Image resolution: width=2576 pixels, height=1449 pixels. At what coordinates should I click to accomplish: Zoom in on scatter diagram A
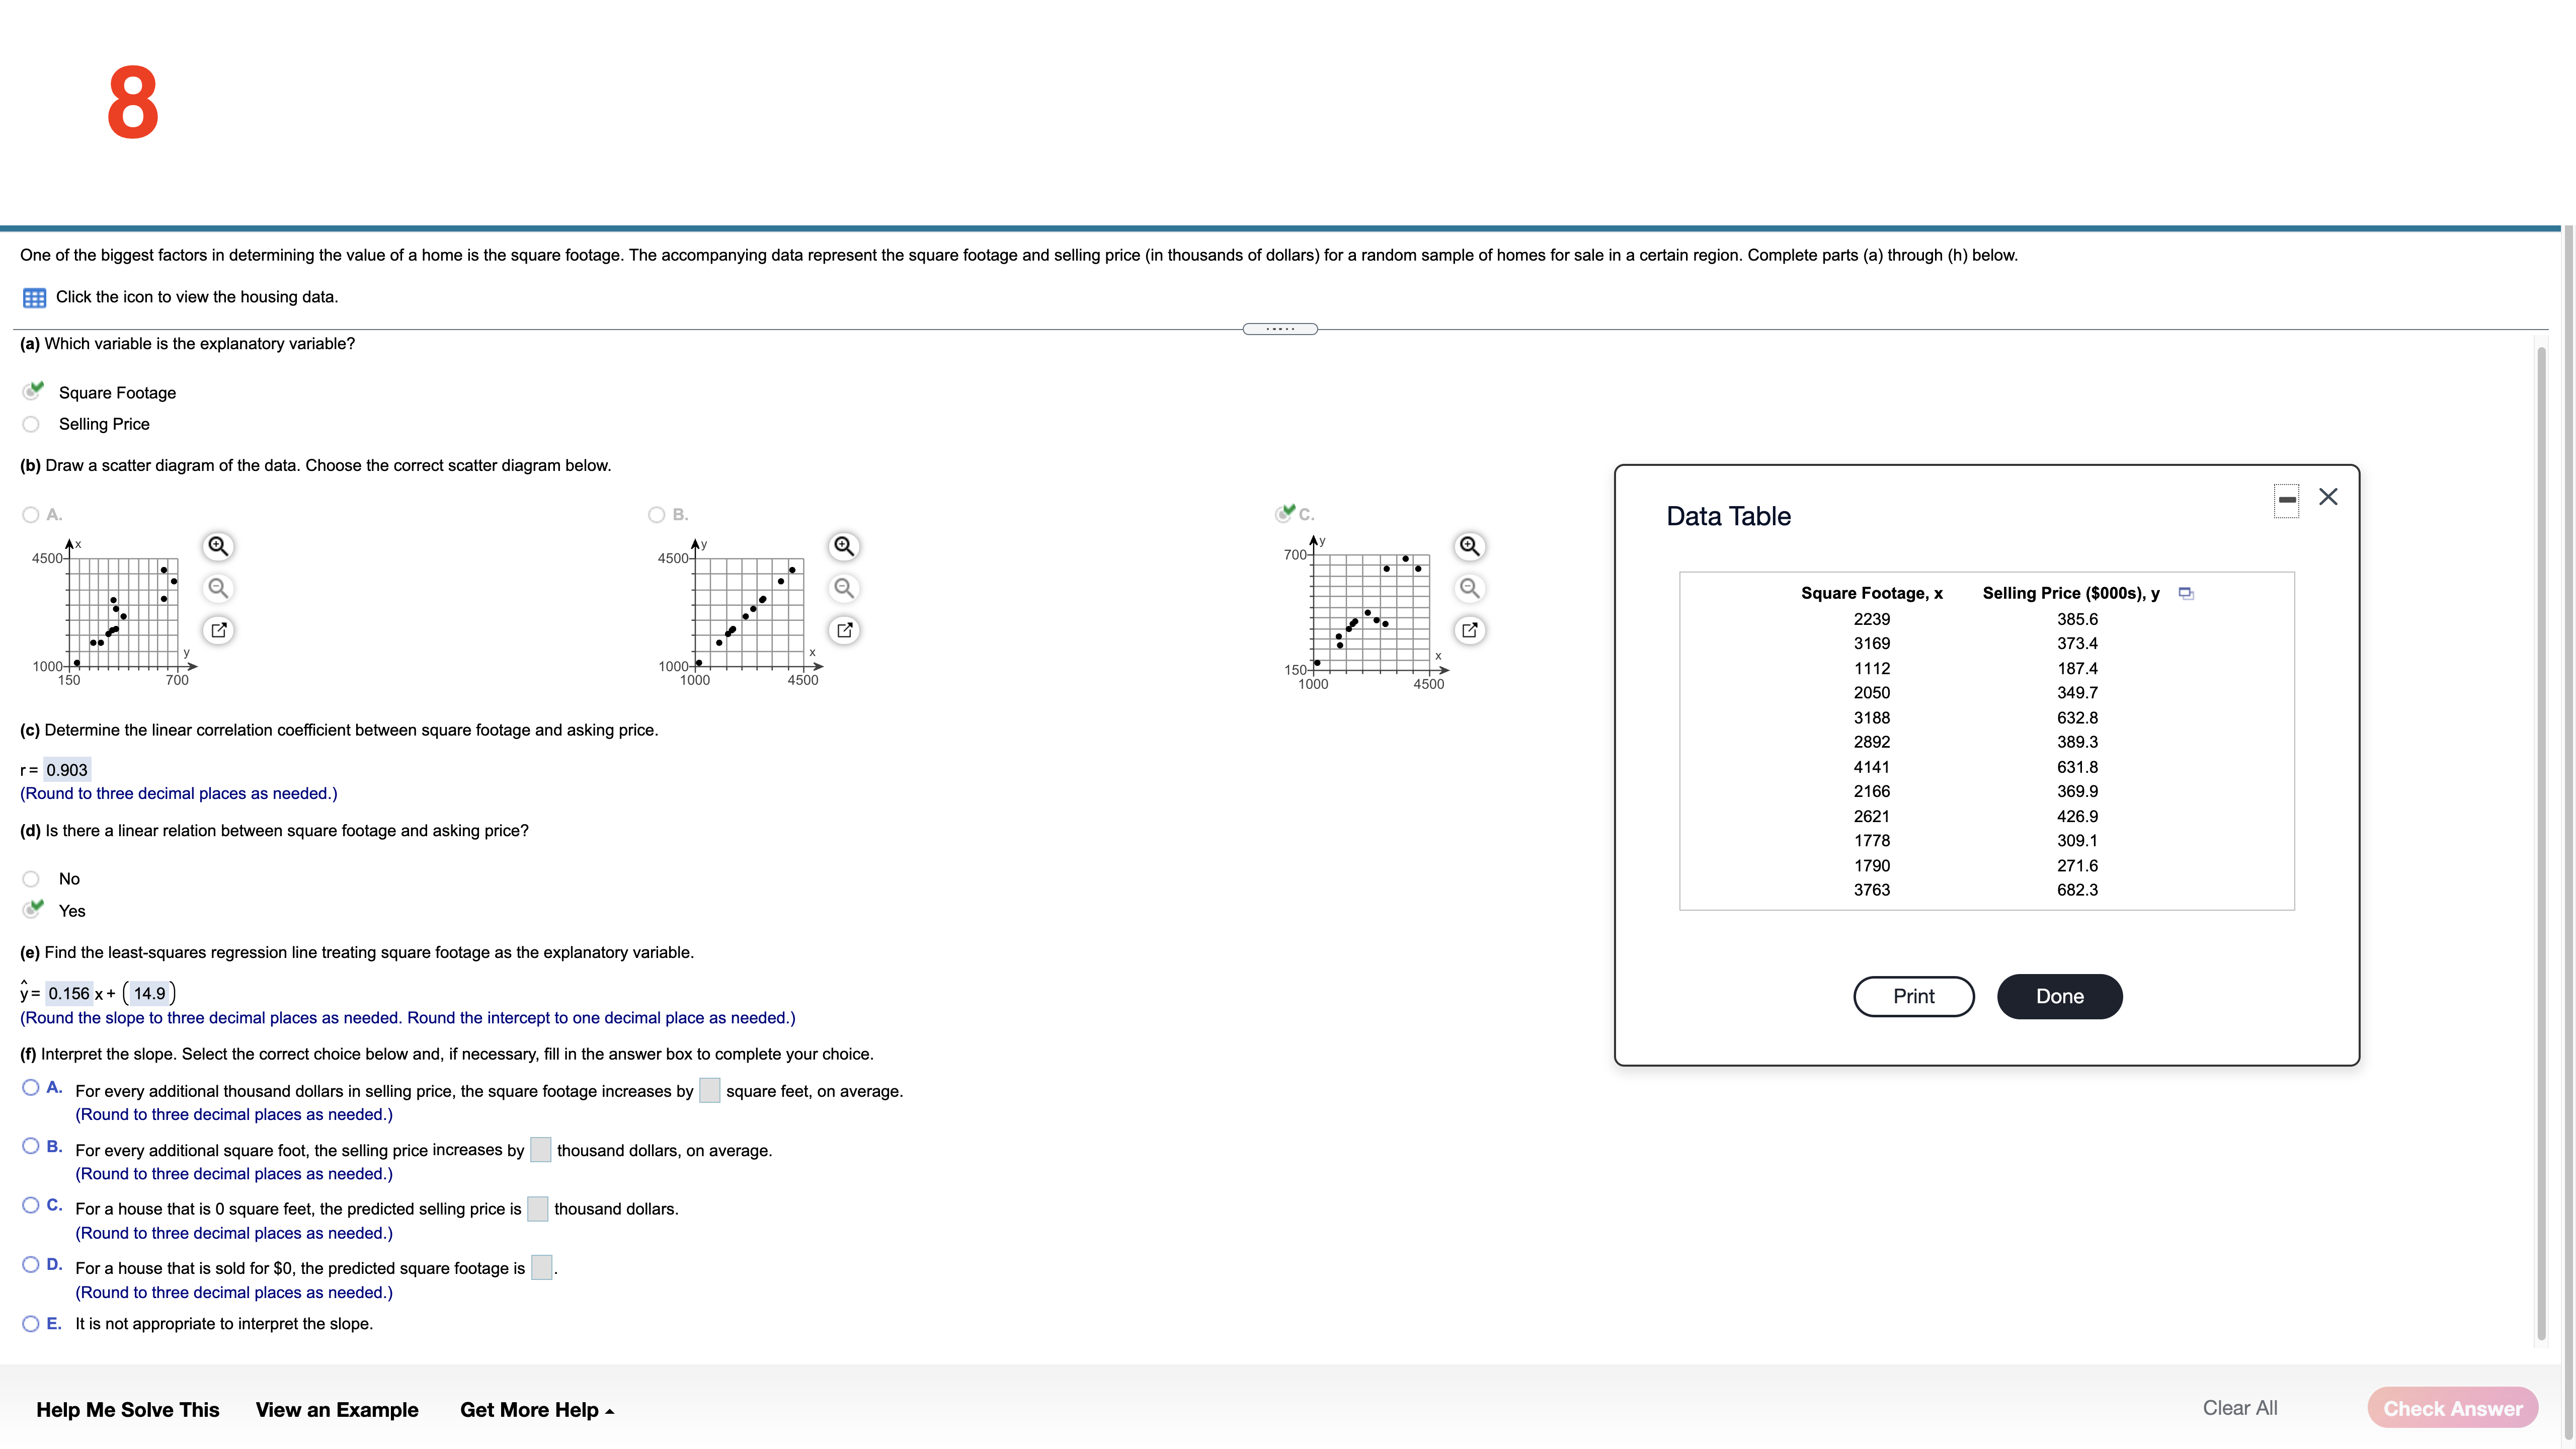click(x=218, y=546)
